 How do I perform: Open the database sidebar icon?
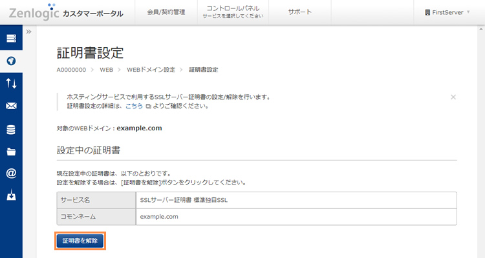coord(11,129)
